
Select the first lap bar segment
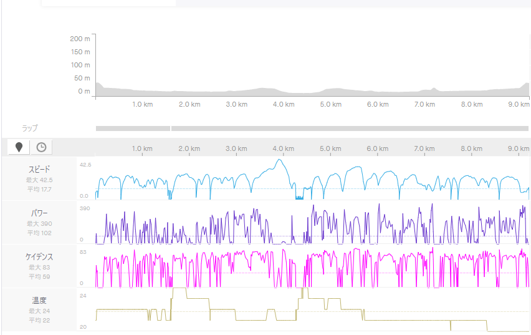[x=133, y=129]
